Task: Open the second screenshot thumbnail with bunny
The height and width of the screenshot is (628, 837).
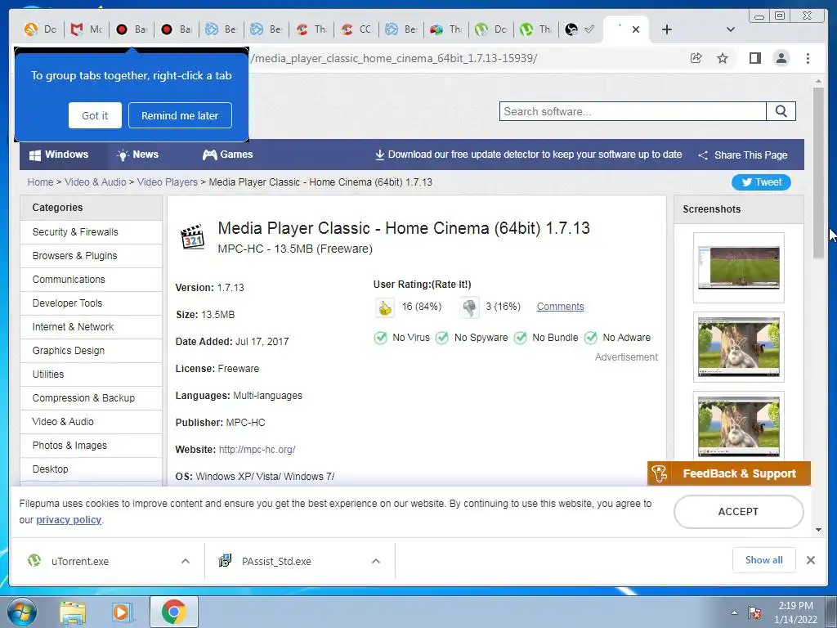Action: coord(739,347)
